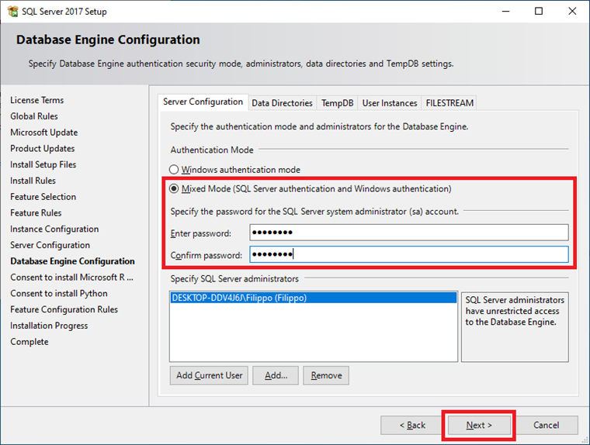Screen dimensions: 590x445
Task: Click the Confirm password field
Action: click(x=409, y=254)
